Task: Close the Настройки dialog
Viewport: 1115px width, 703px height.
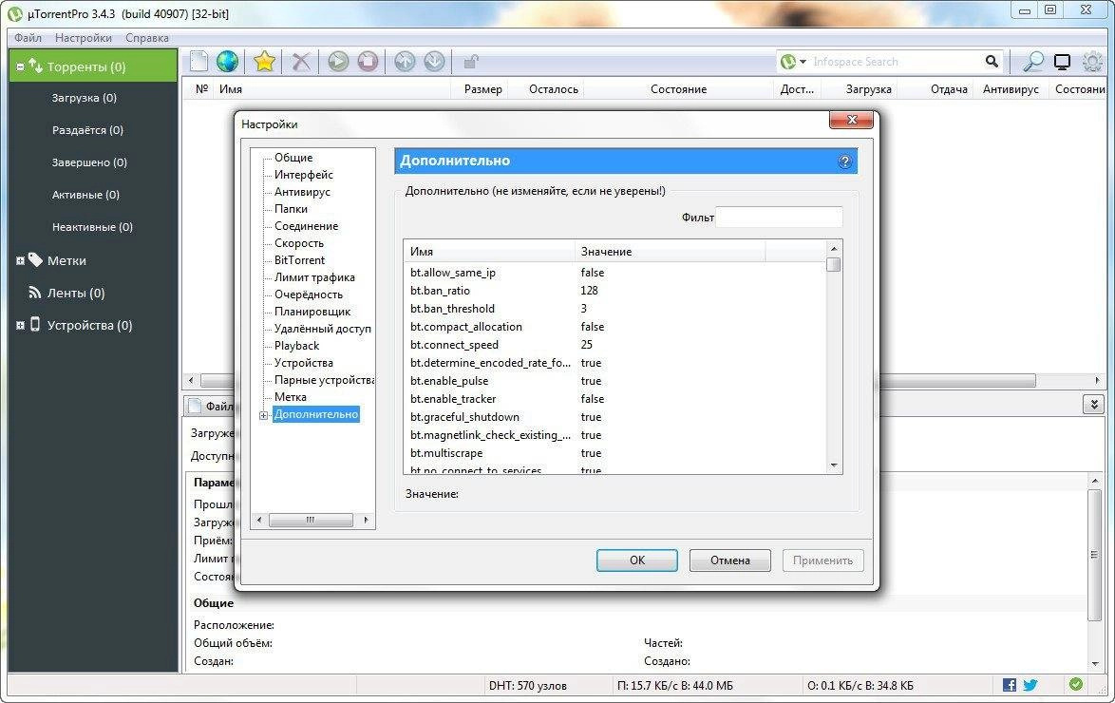Action: tap(851, 120)
